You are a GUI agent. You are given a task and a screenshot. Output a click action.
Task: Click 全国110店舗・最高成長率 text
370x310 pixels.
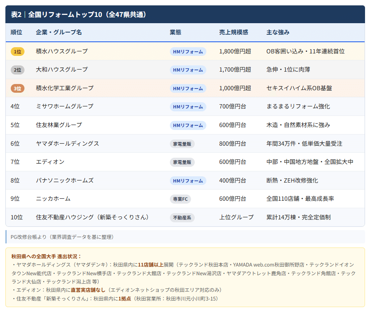pos(300,199)
